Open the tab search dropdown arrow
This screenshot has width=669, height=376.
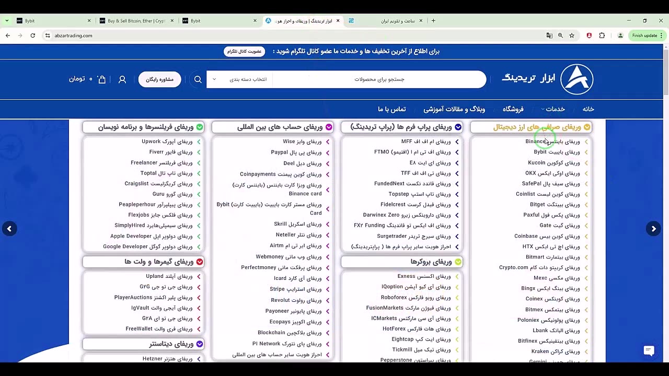click(7, 21)
